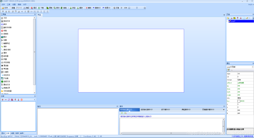Select the 按钮 (Button) component
This screenshot has width=254, height=138.
[4, 31]
